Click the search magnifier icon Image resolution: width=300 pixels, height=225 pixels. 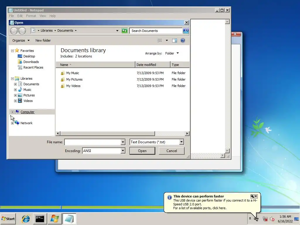tap(186, 30)
